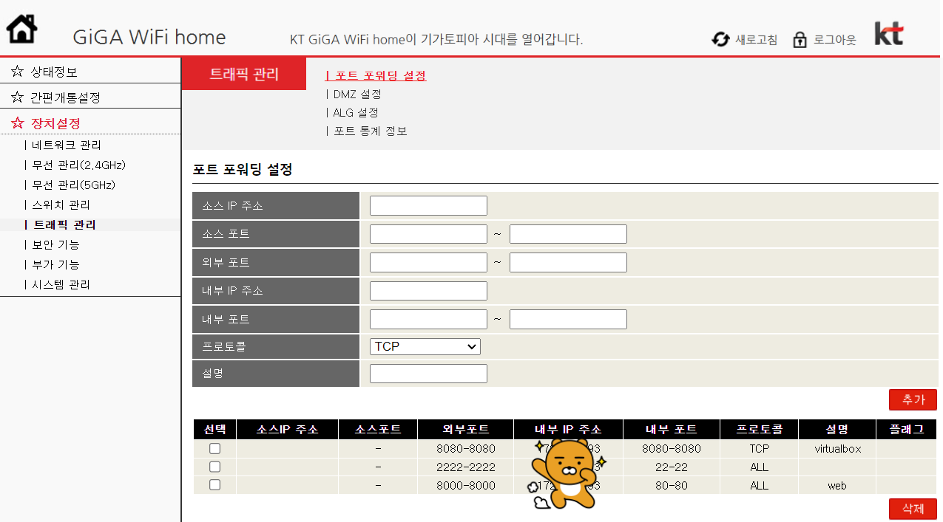Click the 플래그 column header
Screen dimensions: 943x522
click(x=907, y=429)
